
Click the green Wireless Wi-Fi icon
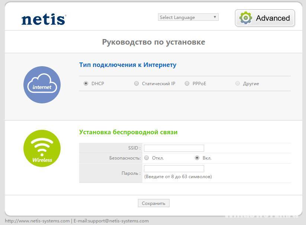pyautogui.click(x=42, y=148)
